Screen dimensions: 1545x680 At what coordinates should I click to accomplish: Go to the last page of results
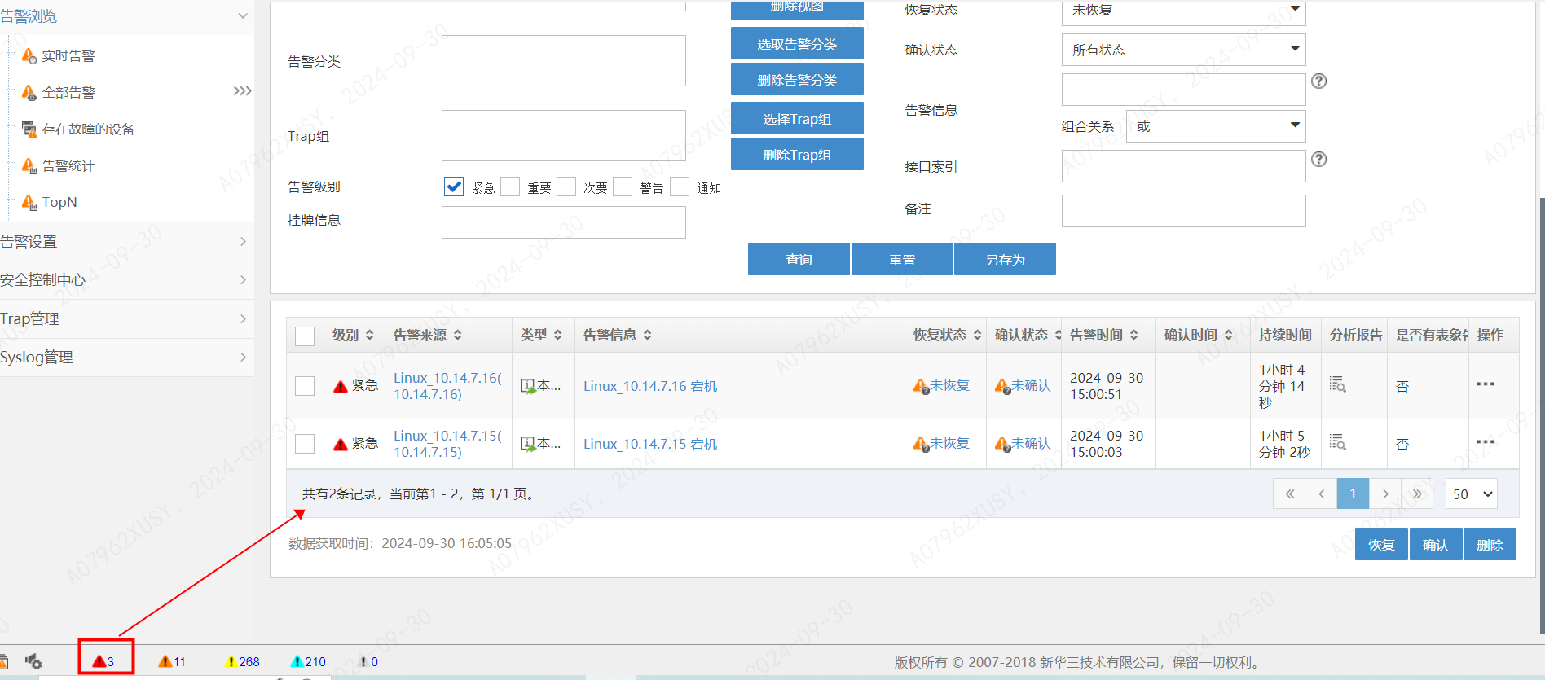(1417, 494)
